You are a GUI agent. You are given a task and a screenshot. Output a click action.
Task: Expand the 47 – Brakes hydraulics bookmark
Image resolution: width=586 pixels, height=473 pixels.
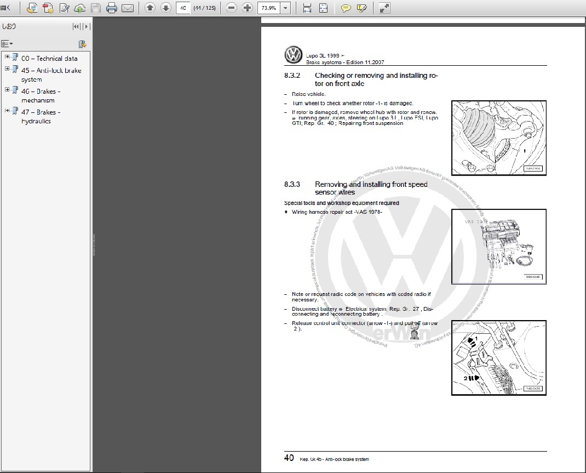coord(7,111)
